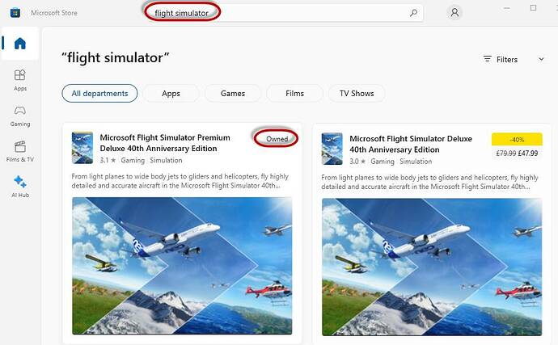Open the Apps section in sidebar
The height and width of the screenshot is (345, 558).
click(20, 80)
